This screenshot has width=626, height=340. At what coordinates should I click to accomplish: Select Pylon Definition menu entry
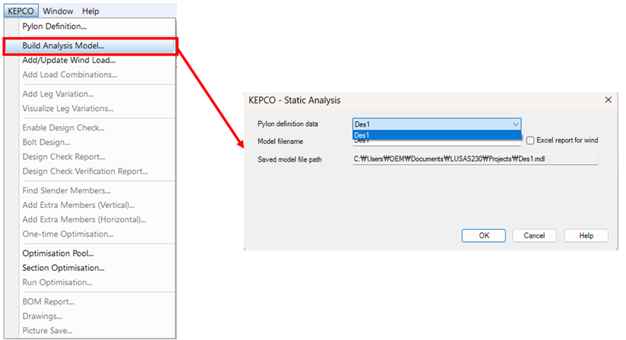[x=54, y=27]
